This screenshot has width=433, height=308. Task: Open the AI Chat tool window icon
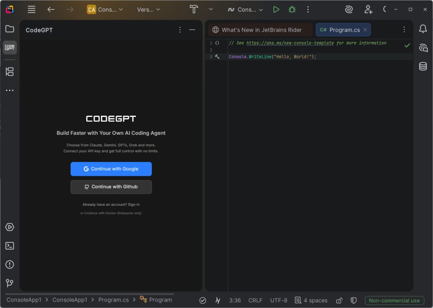coord(423,48)
